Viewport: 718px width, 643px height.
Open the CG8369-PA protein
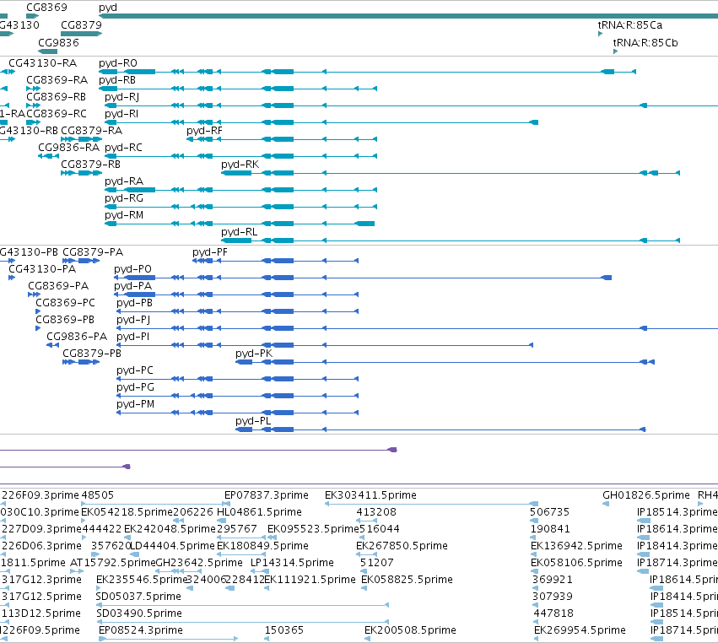click(x=34, y=294)
